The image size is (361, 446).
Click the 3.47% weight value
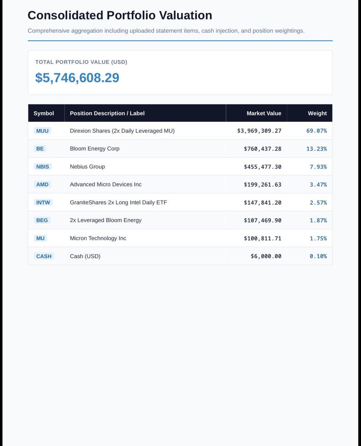click(318, 184)
